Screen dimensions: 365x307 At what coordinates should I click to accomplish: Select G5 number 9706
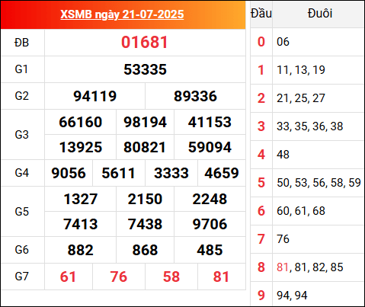210,224
